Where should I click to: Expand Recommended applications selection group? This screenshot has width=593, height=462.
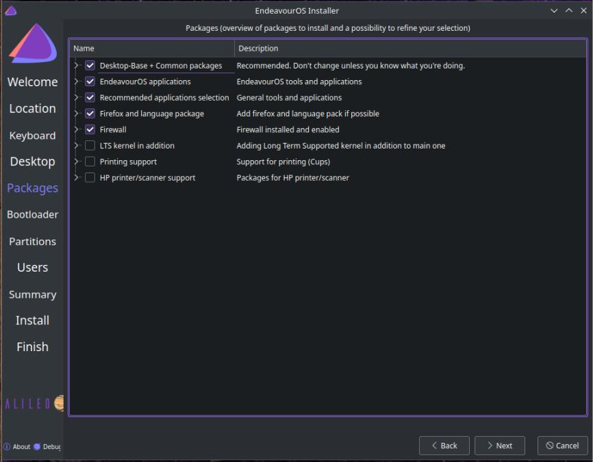(x=76, y=98)
